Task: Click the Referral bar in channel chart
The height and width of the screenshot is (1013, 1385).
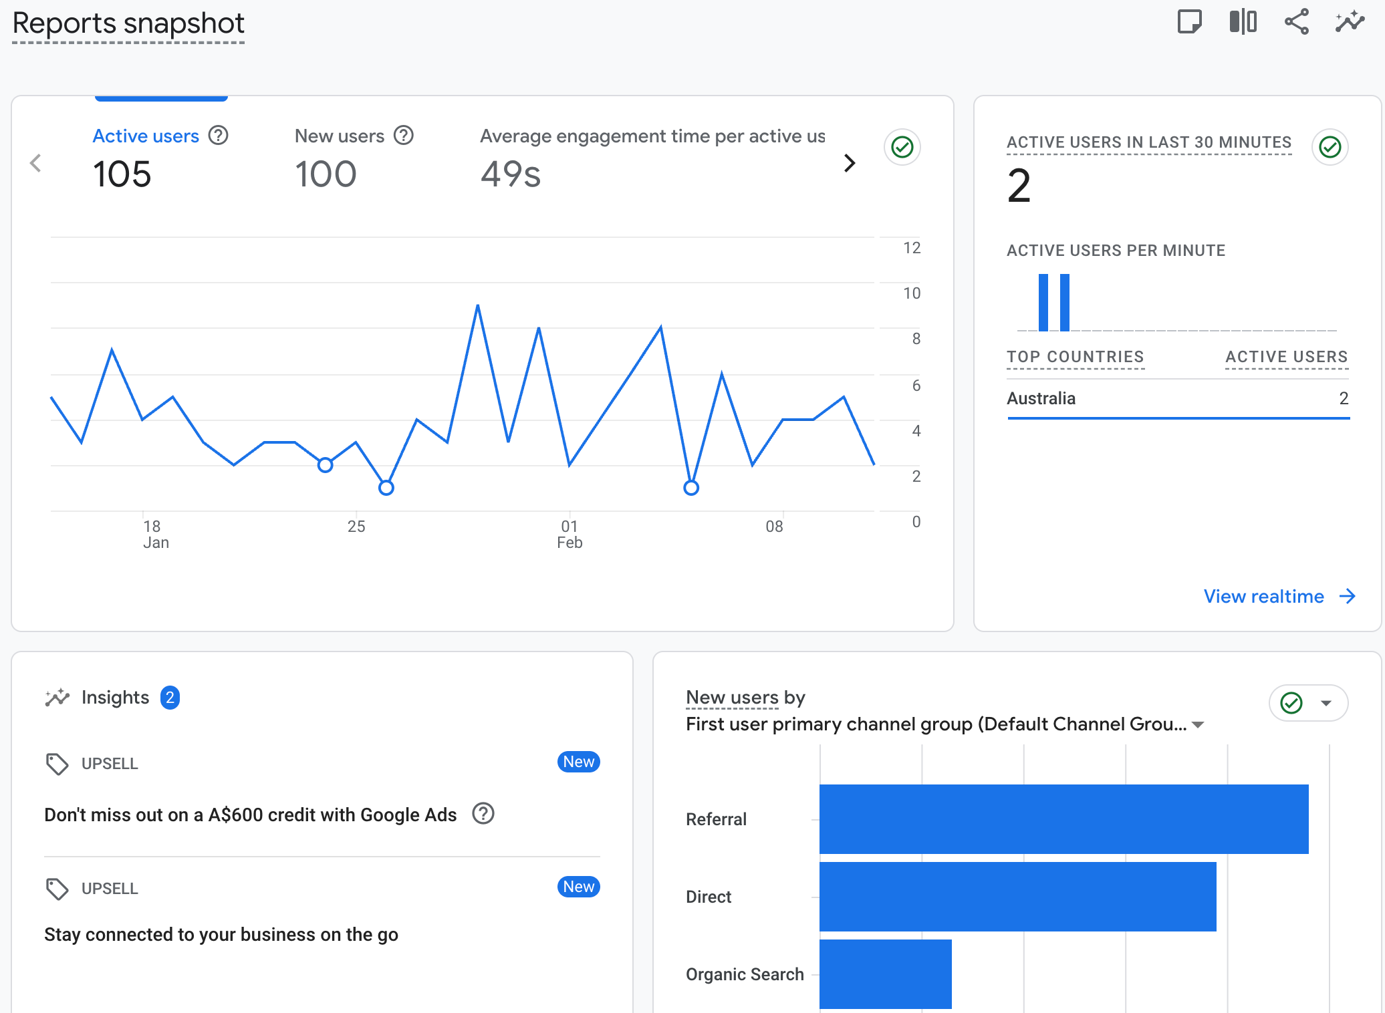Action: [1063, 819]
